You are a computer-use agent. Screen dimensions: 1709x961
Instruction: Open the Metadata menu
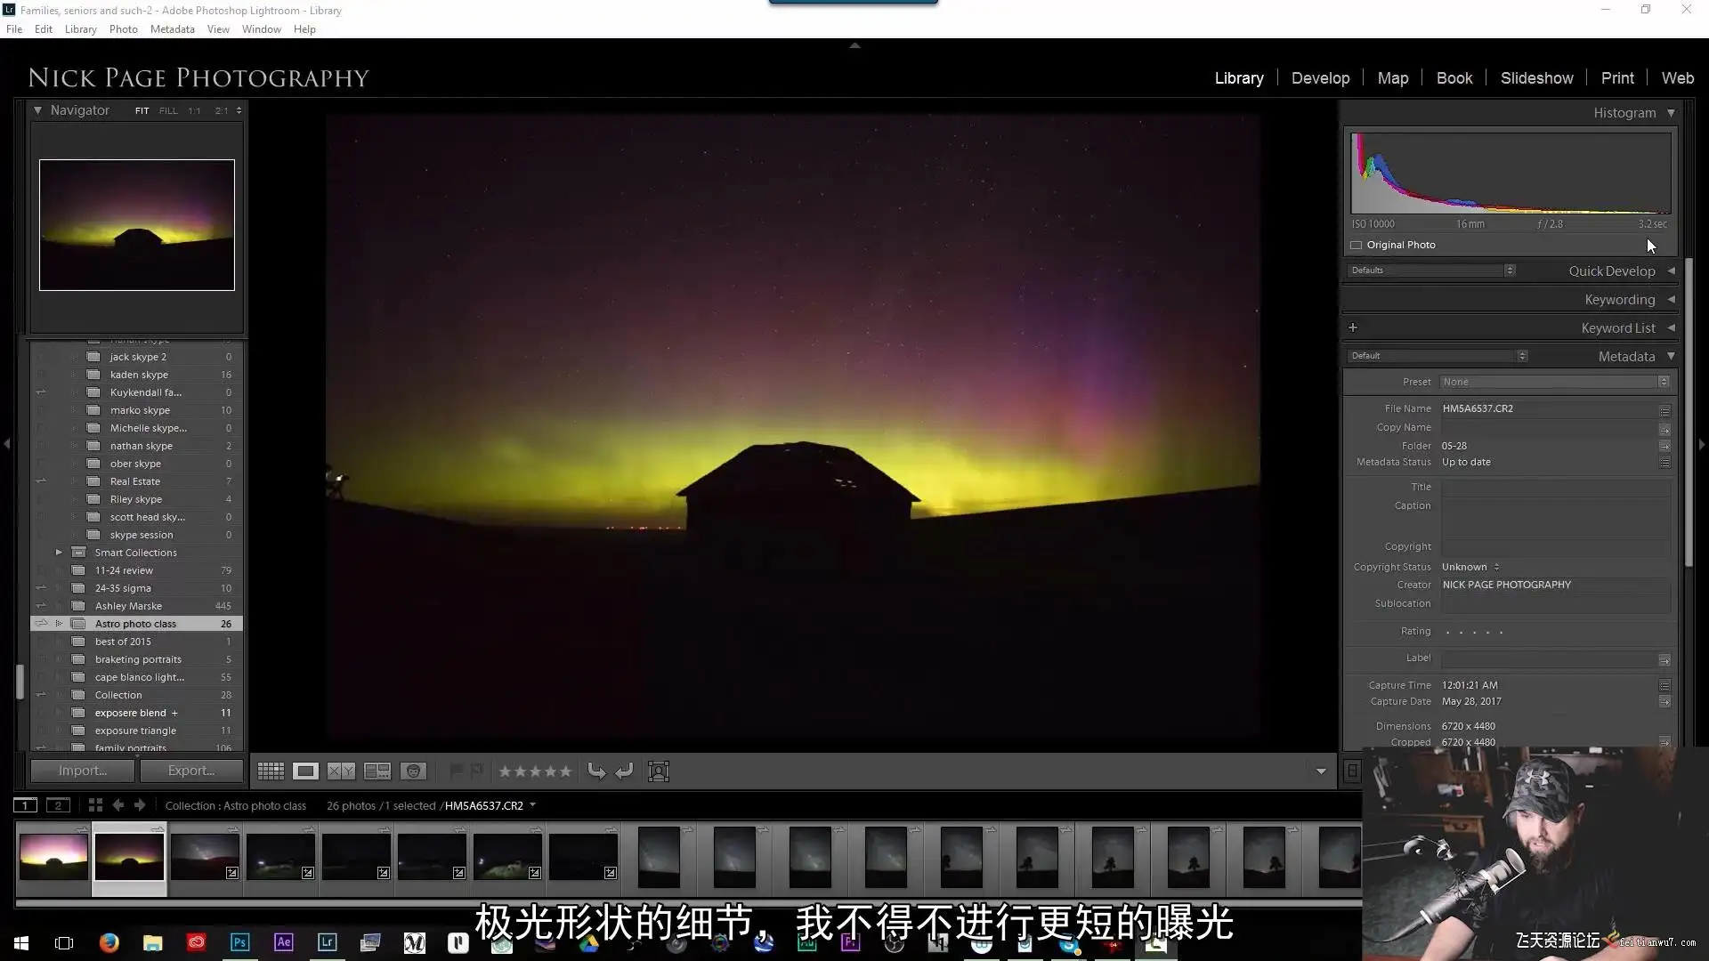coord(172,29)
